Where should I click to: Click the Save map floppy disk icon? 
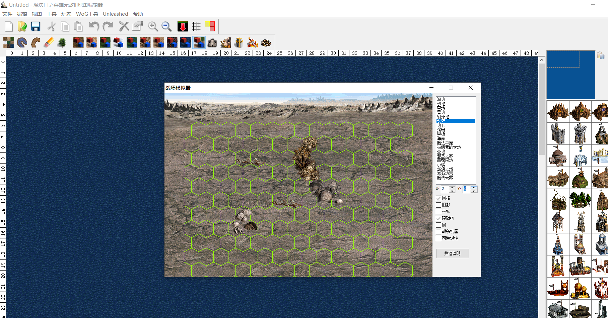coord(36,26)
